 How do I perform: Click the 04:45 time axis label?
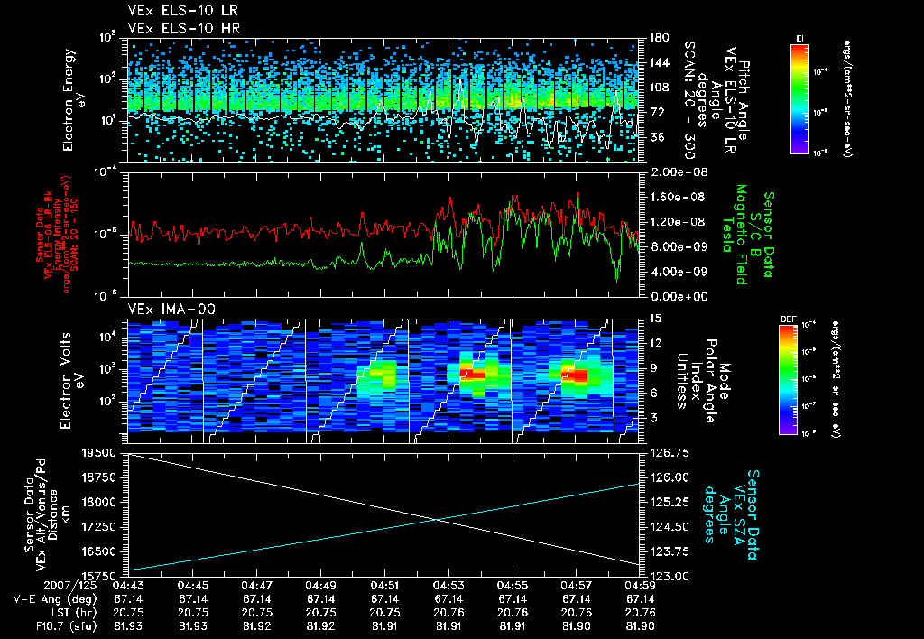point(192,586)
